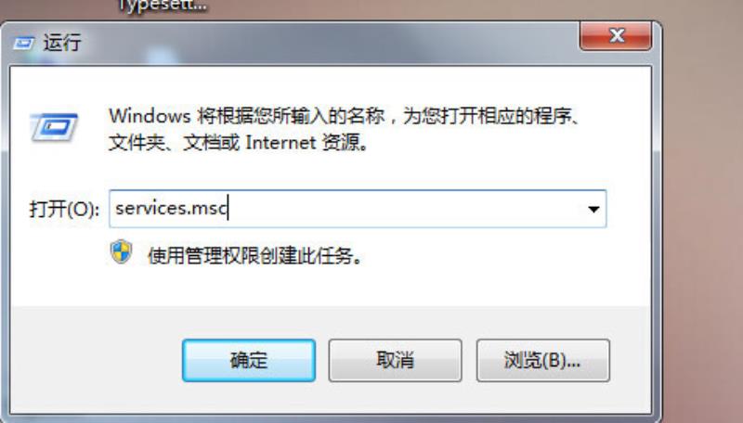743x423 pixels.
Task: Click the UAC shield icon
Action: click(x=122, y=251)
